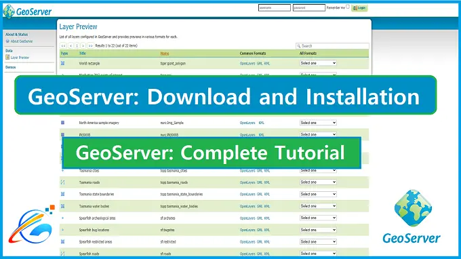Open the Select one dropdown for Pk50095
The width and height of the screenshot is (461, 259).
[x=318, y=134]
